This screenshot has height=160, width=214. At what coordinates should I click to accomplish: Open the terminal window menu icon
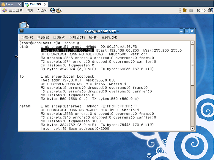pos(21,31)
